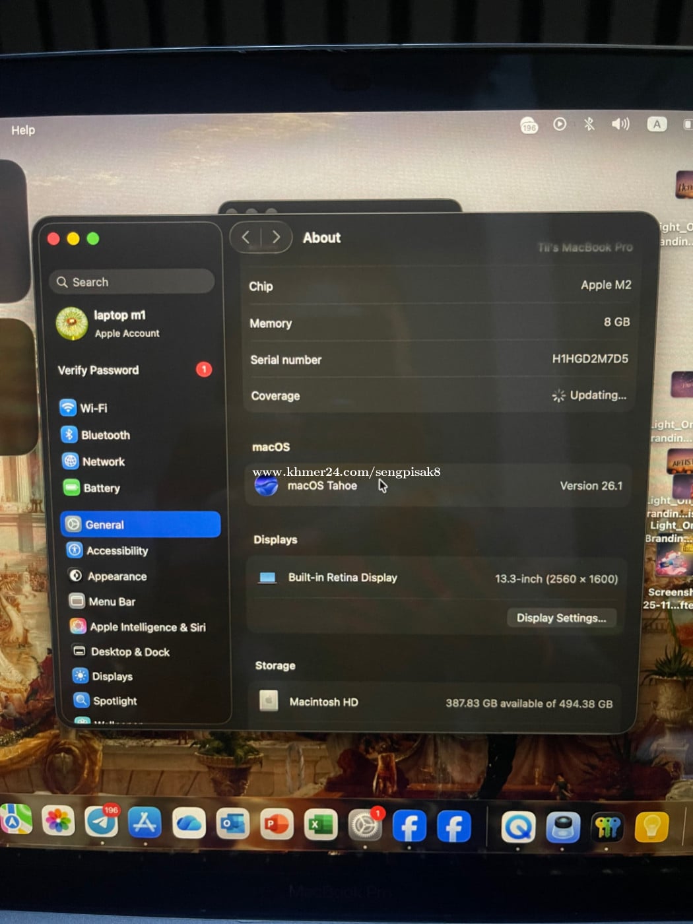Click the Macintosh HD storage row
Image resolution: width=693 pixels, height=924 pixels.
pos(436,702)
